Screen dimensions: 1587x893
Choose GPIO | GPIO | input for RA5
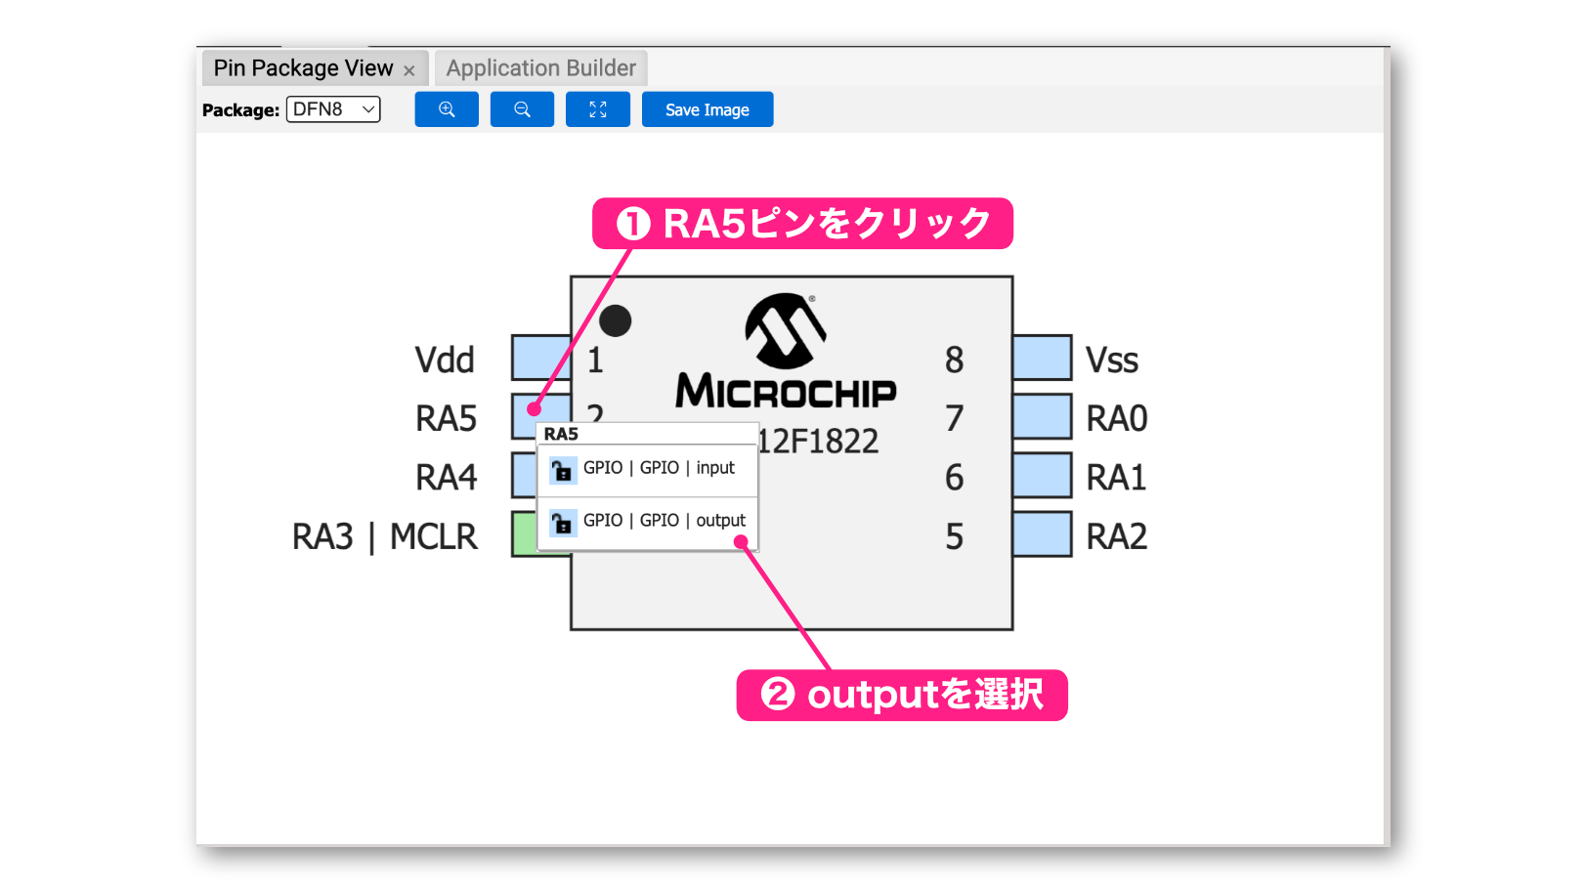[648, 468]
